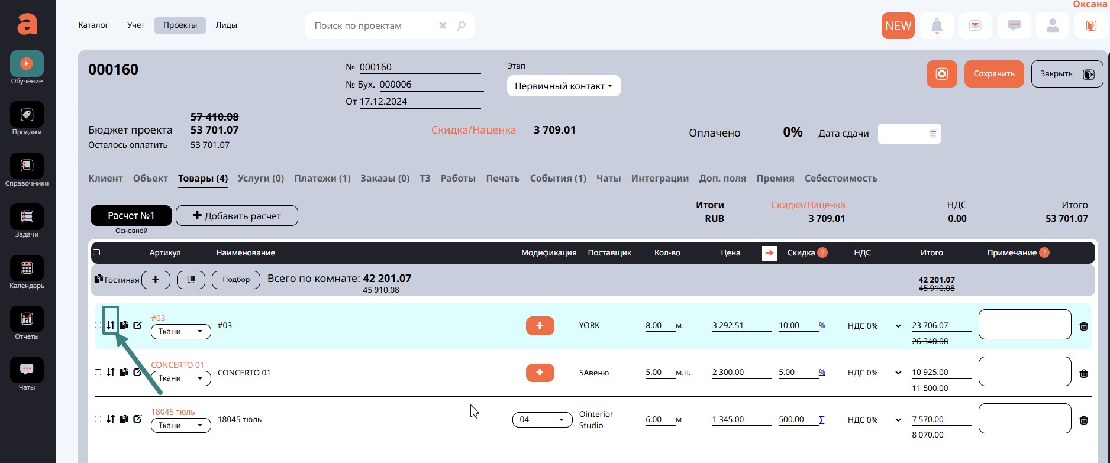Open Ткани category dropdown under #03
The width and height of the screenshot is (1110, 463).
pyautogui.click(x=180, y=332)
